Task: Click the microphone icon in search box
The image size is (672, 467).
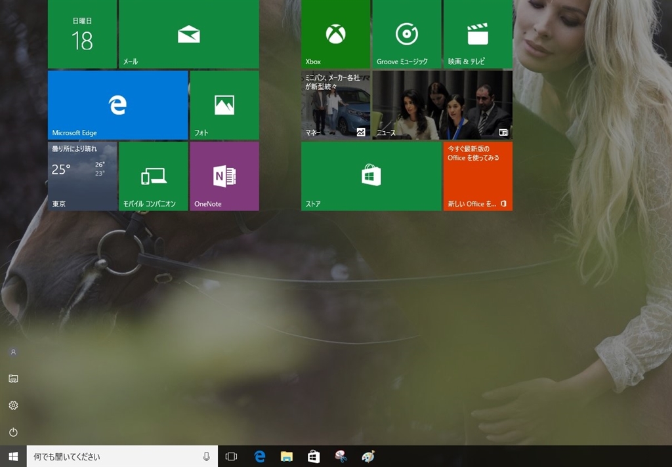Action: coord(206,457)
